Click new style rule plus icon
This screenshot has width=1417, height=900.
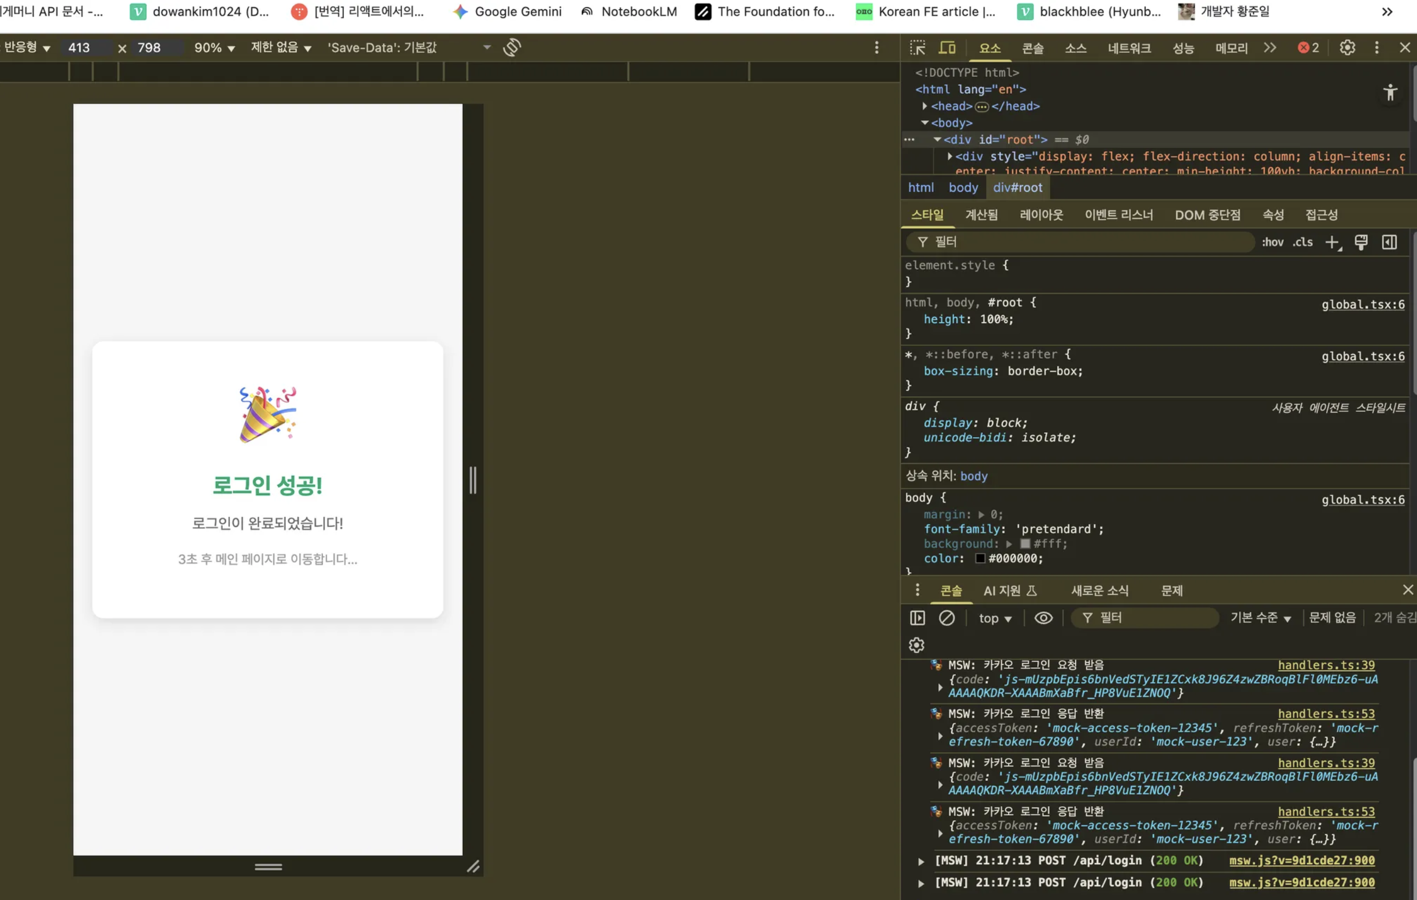[x=1332, y=242]
